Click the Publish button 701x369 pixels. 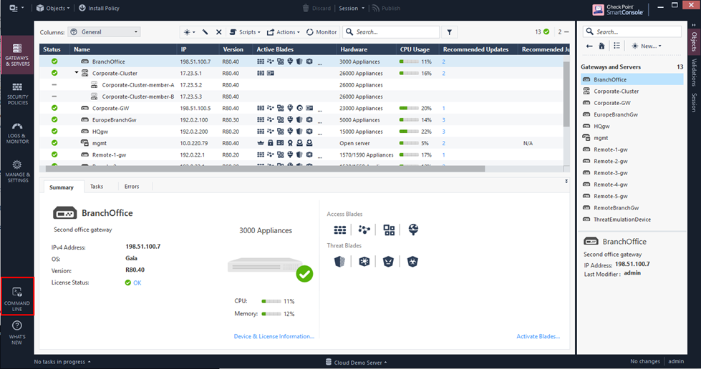tap(386, 8)
